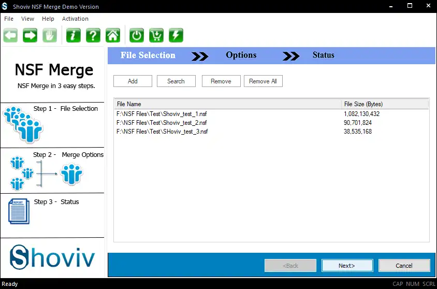Viewport: 437px width, 289px height.
Task: Click the Search button
Action: point(176,81)
